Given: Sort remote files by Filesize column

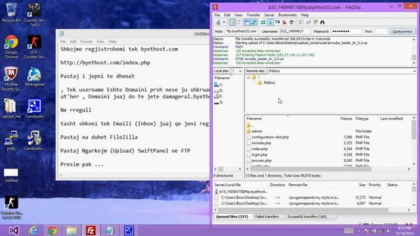Looking at the screenshot, I should pos(346,119).
